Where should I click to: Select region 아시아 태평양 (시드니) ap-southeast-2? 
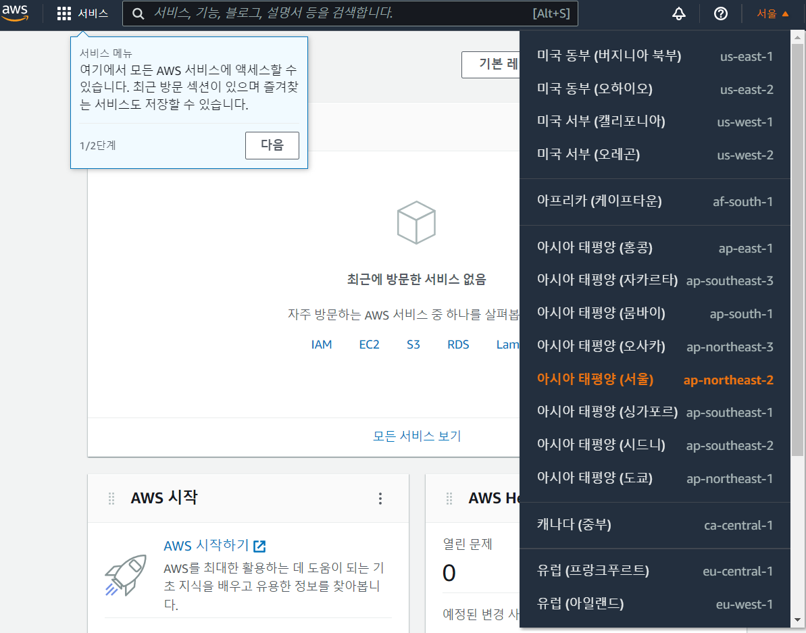click(655, 445)
